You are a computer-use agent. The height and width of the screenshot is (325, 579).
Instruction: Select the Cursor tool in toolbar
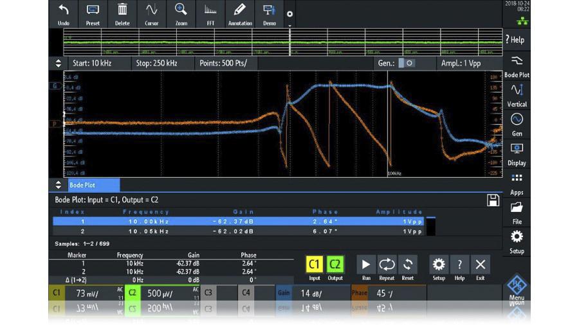151,13
